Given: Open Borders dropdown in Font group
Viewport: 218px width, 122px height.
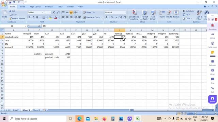Looking at the screenshot, I should coord(46,17).
